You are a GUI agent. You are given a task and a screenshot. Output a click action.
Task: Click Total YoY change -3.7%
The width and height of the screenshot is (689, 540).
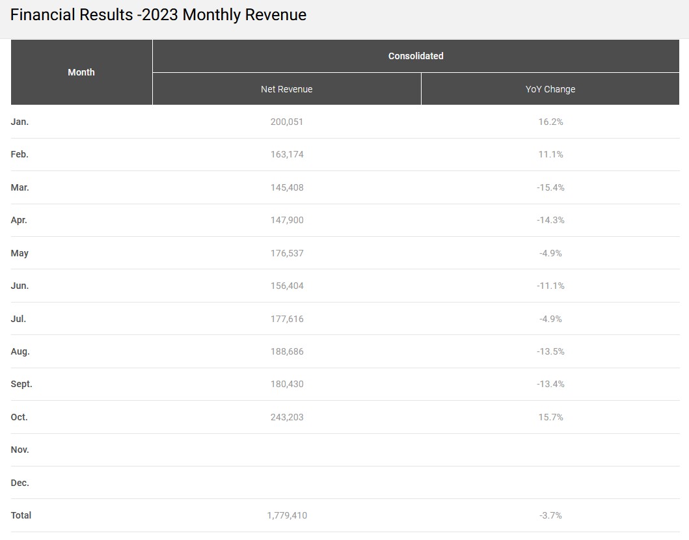(550, 515)
